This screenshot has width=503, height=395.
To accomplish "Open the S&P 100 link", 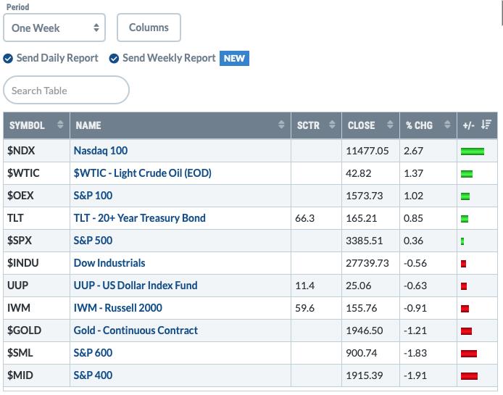I will [x=93, y=196].
